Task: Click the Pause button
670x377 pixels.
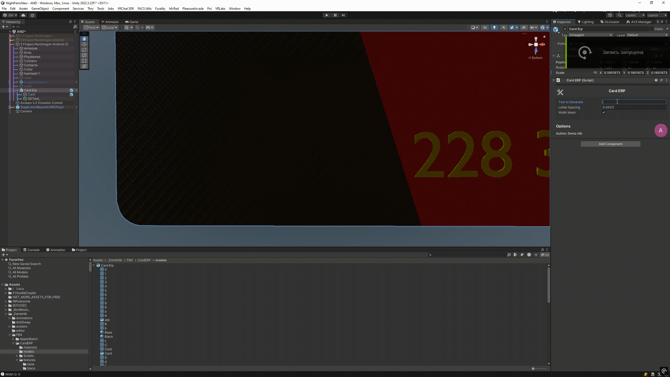Action: (x=335, y=15)
